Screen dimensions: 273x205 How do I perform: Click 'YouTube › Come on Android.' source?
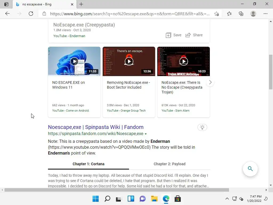tap(71, 111)
